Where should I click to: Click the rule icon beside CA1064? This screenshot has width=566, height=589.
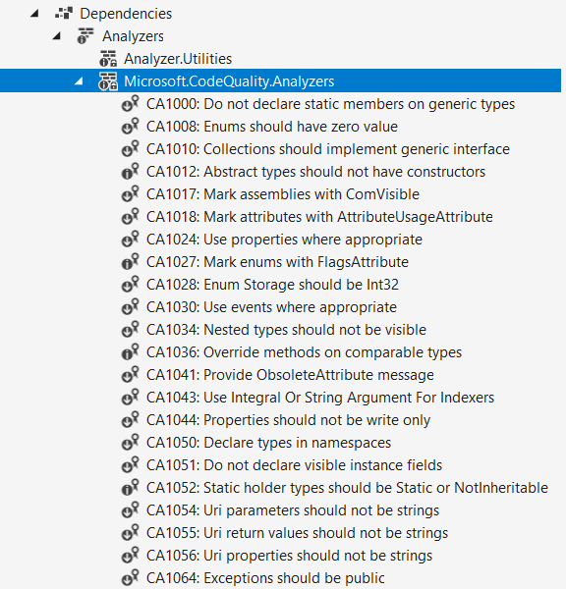tap(130, 578)
